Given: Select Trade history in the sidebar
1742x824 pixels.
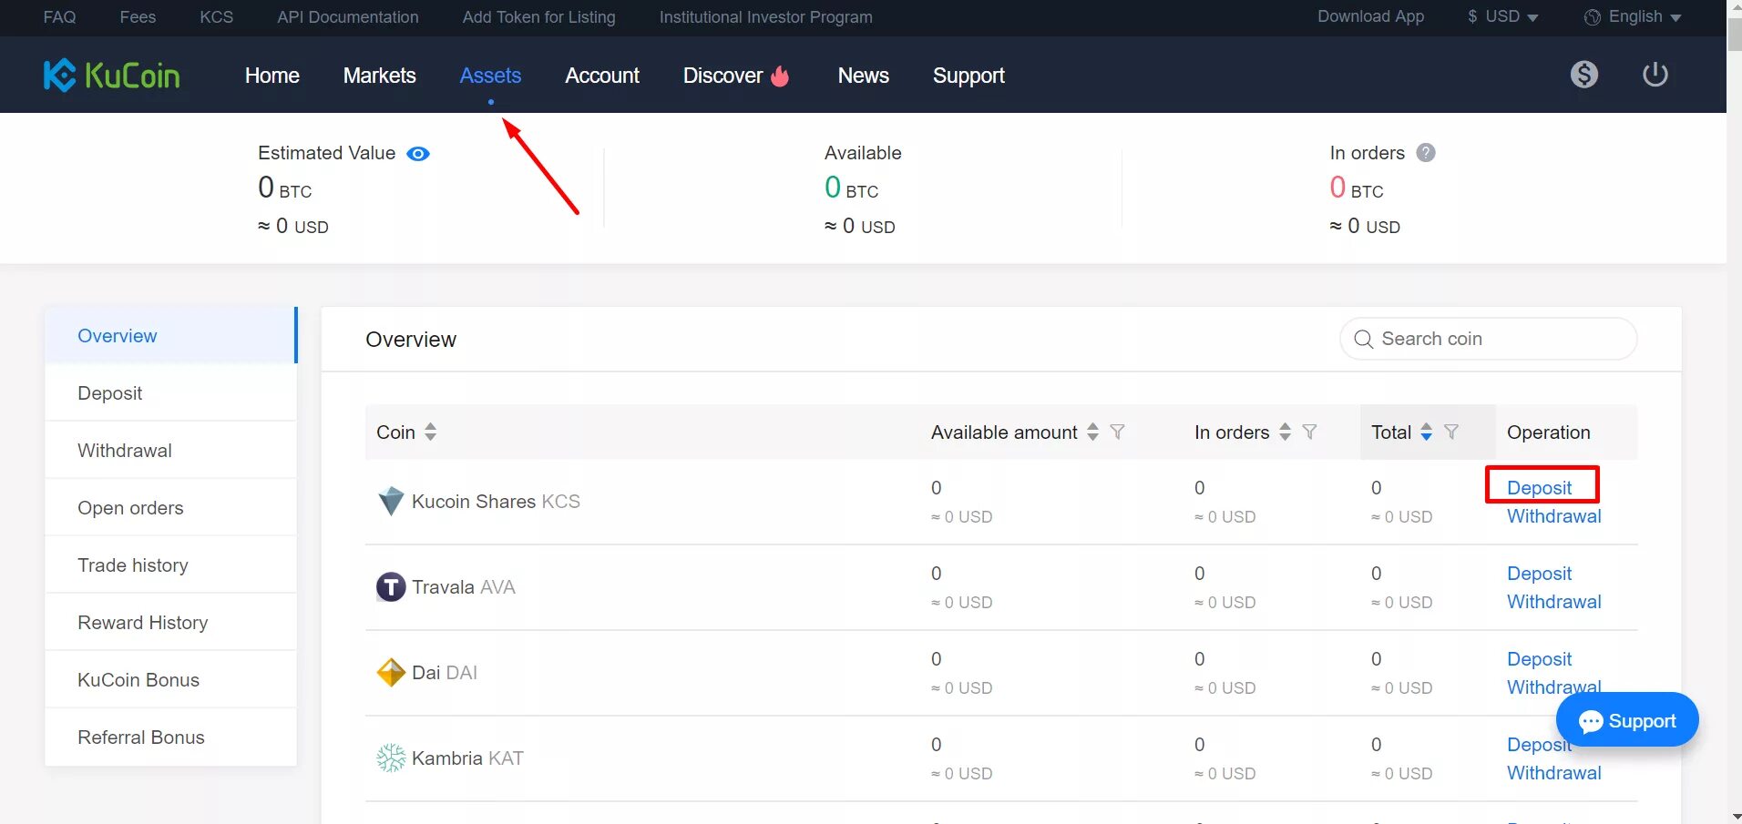Looking at the screenshot, I should click(x=171, y=565).
